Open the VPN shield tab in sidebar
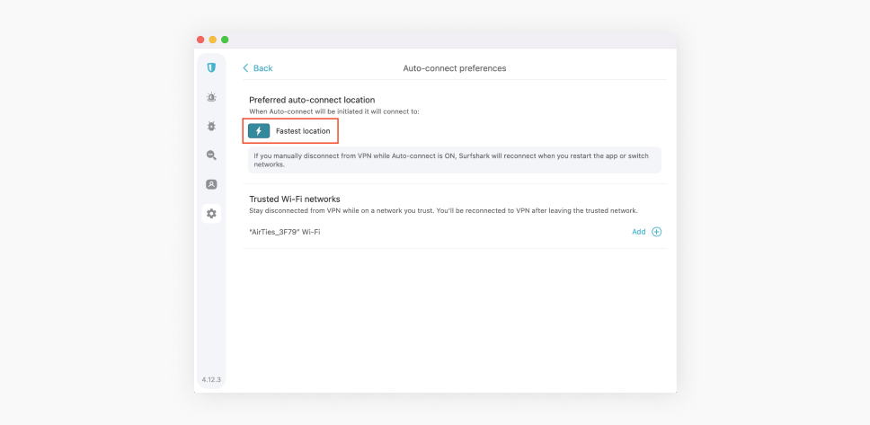 pyautogui.click(x=211, y=67)
